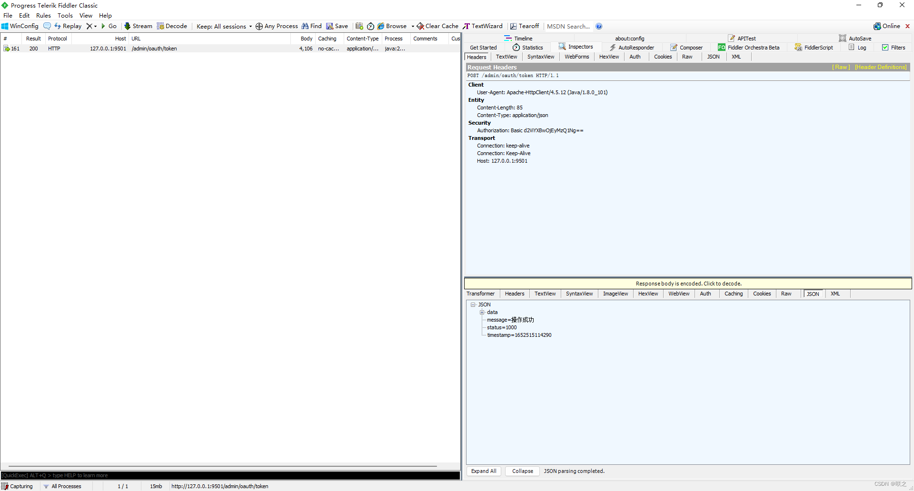The image size is (914, 491).
Task: Toggle Decode mode on the toolbar
Action: click(172, 26)
